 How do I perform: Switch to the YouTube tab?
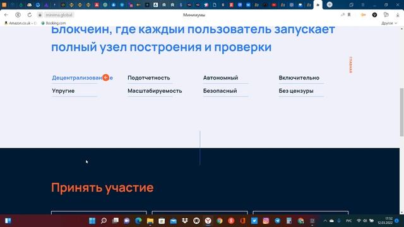tap(274, 4)
